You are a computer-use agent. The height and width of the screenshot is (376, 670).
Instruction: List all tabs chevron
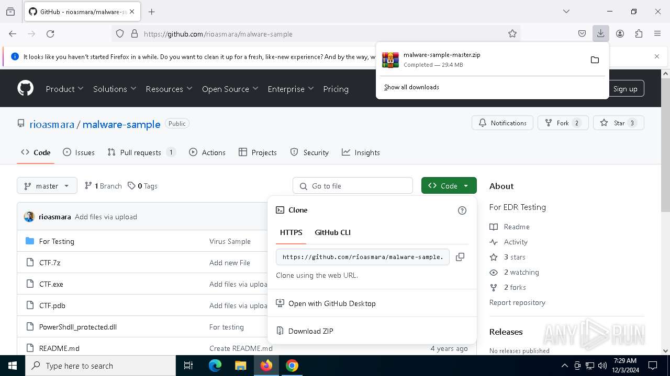[x=566, y=11]
